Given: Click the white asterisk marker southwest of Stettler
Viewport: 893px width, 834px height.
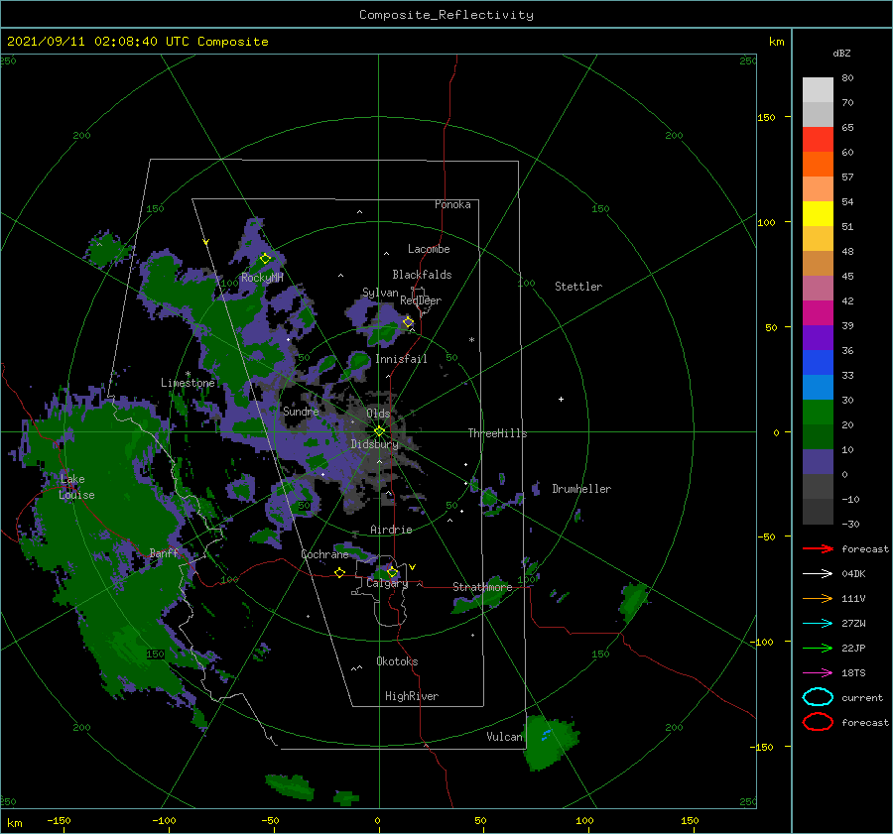Looking at the screenshot, I should pyautogui.click(x=471, y=340).
